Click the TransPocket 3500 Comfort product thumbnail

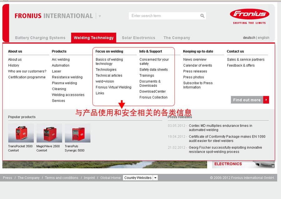pyautogui.click(x=21, y=132)
